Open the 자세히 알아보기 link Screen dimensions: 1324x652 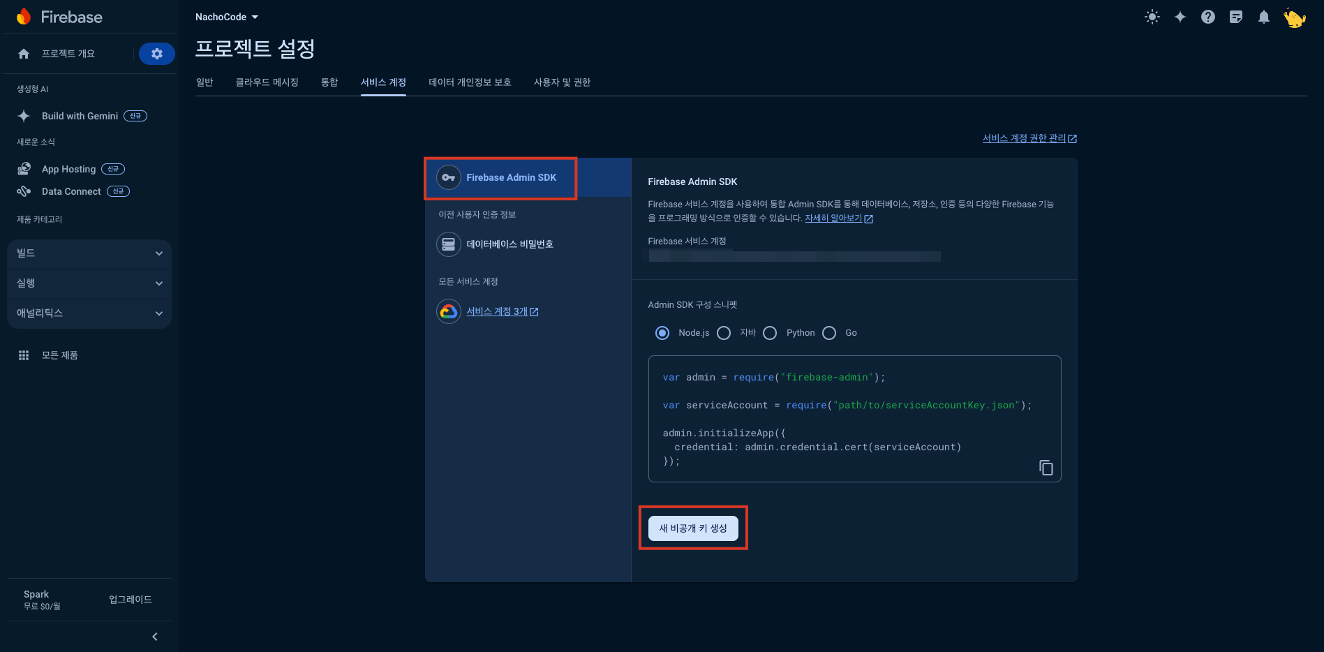(833, 218)
